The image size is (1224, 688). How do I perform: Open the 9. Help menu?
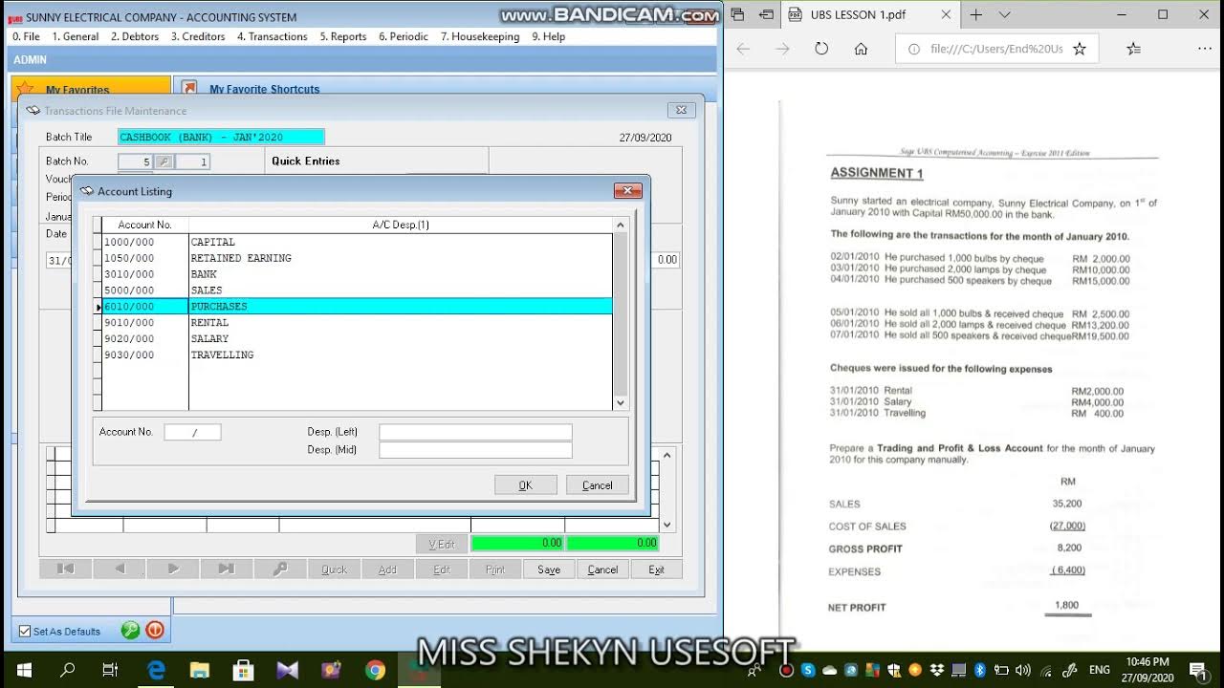point(549,36)
